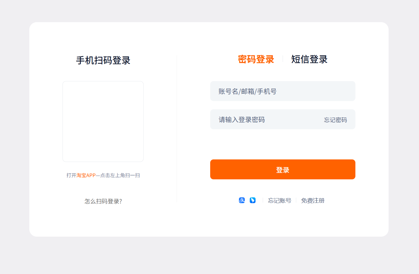Select the 点击左上角扫一扫 instruction text

click(120, 175)
